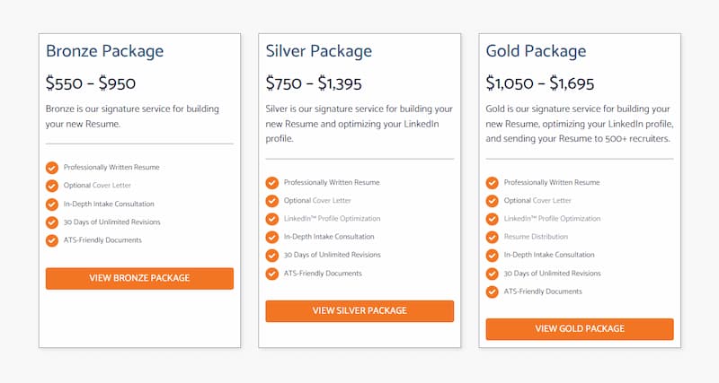The height and width of the screenshot is (383, 719).
Task: Click the Silver Package heading
Action: (319, 51)
